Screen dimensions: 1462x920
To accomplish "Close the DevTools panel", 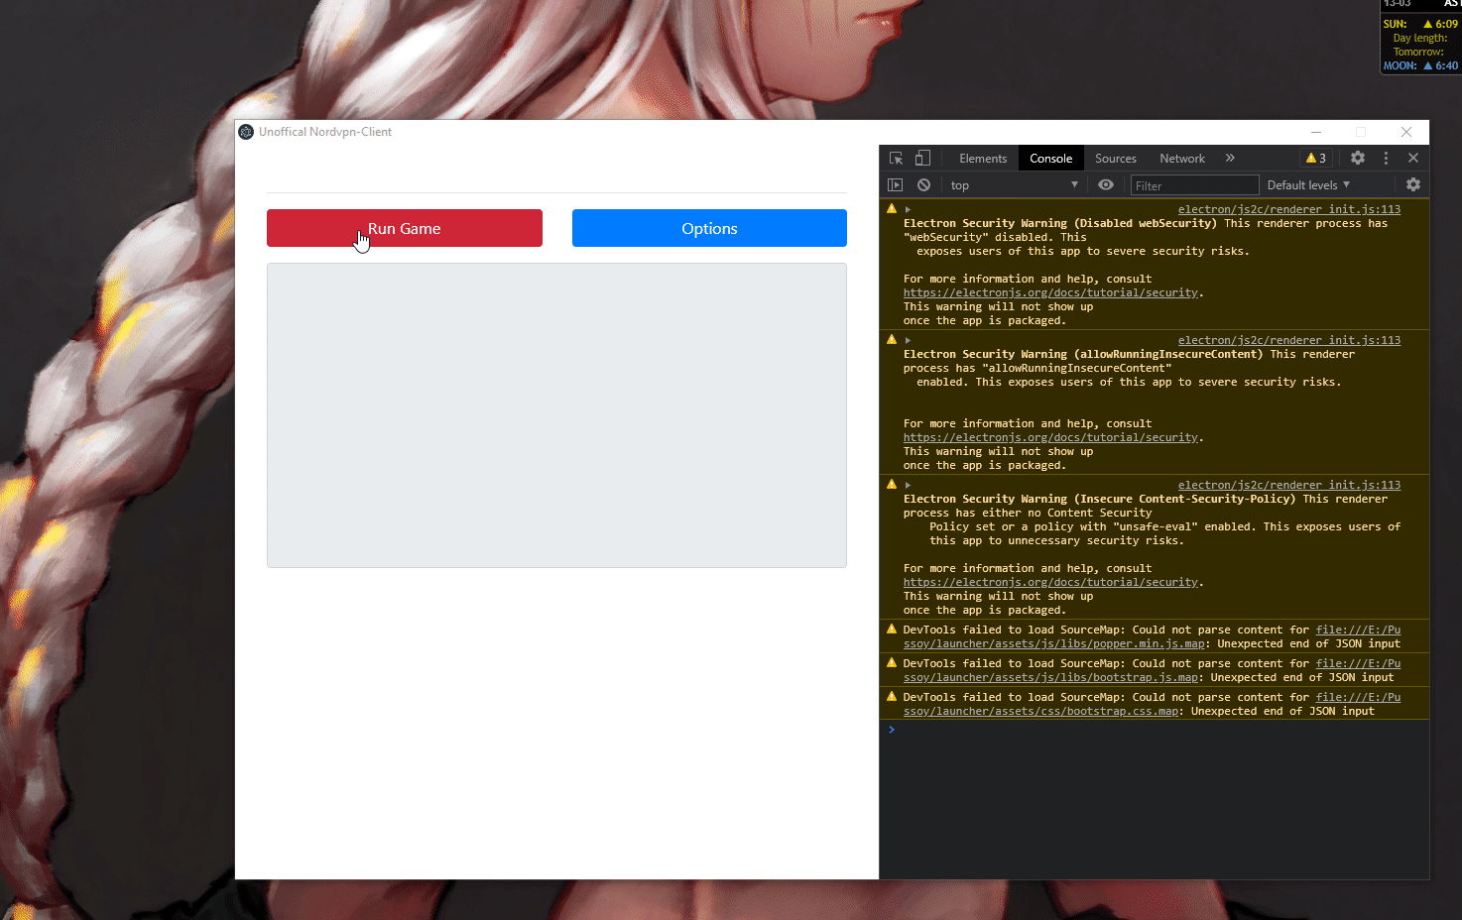I will (x=1413, y=158).
